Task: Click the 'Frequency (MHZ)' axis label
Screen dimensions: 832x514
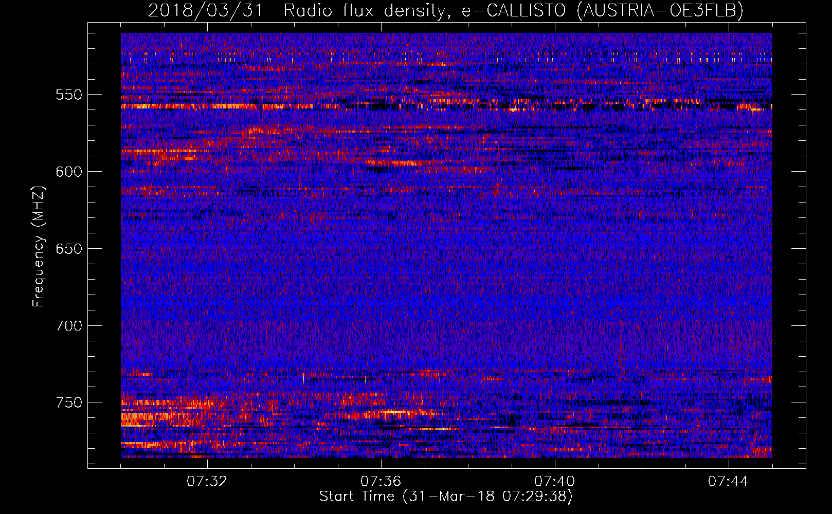Action: pyautogui.click(x=39, y=246)
